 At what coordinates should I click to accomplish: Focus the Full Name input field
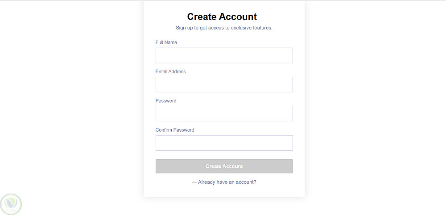tap(224, 55)
